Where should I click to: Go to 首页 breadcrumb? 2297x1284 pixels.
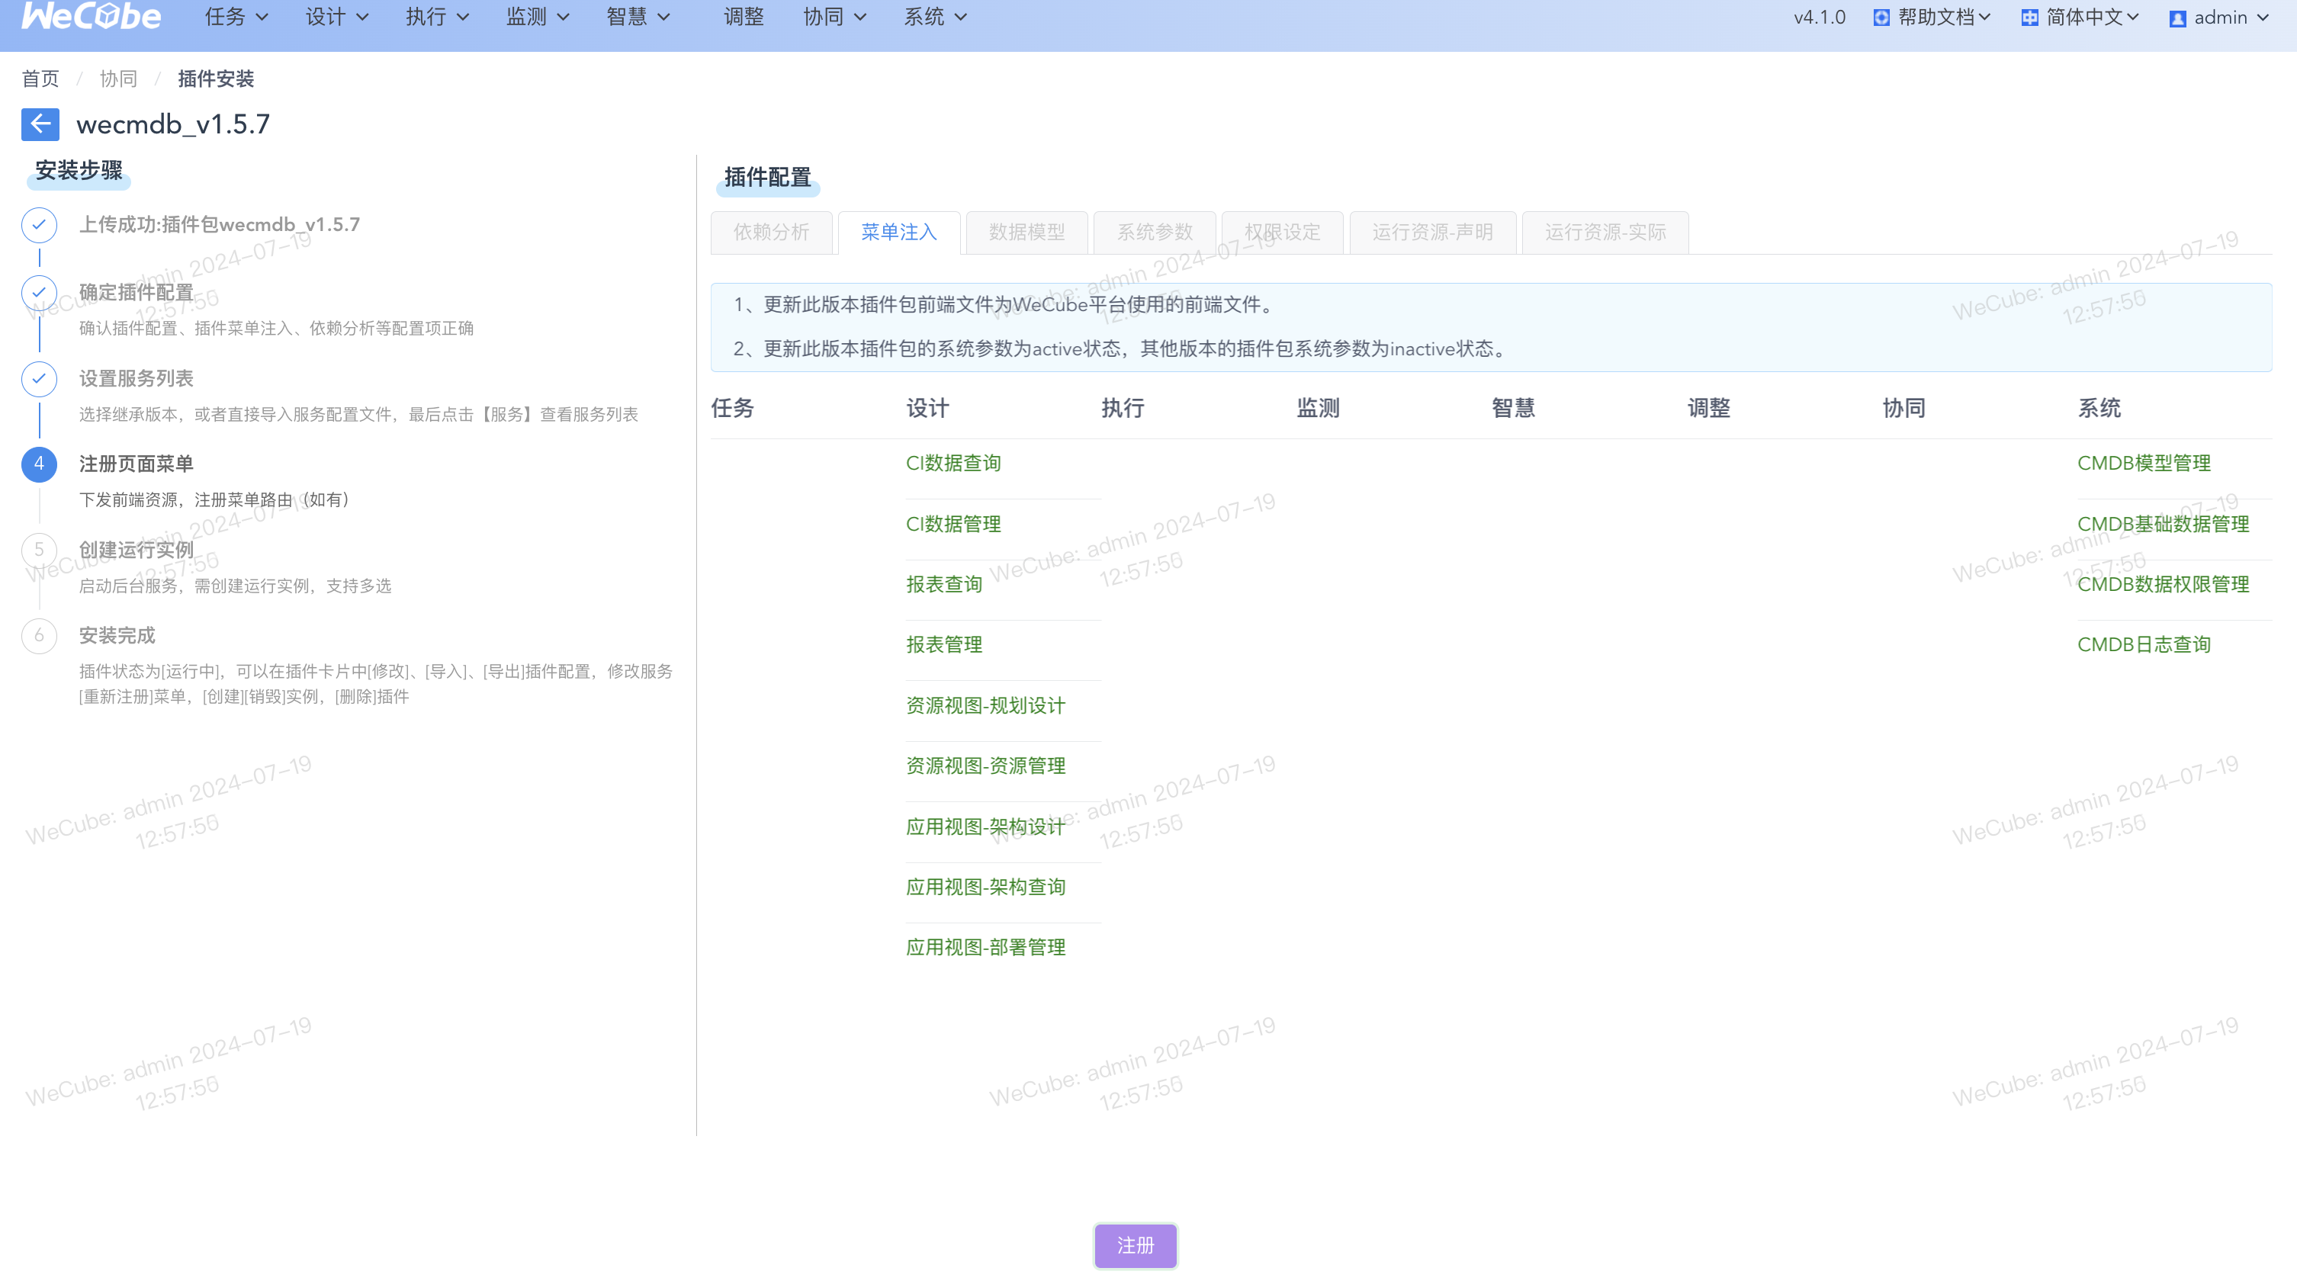pos(40,79)
